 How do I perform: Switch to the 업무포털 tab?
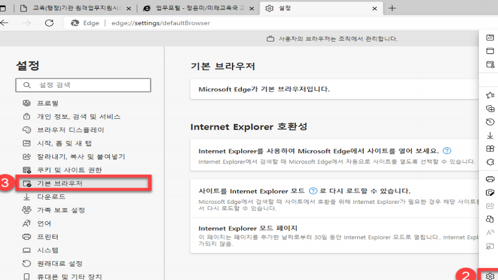(x=198, y=8)
